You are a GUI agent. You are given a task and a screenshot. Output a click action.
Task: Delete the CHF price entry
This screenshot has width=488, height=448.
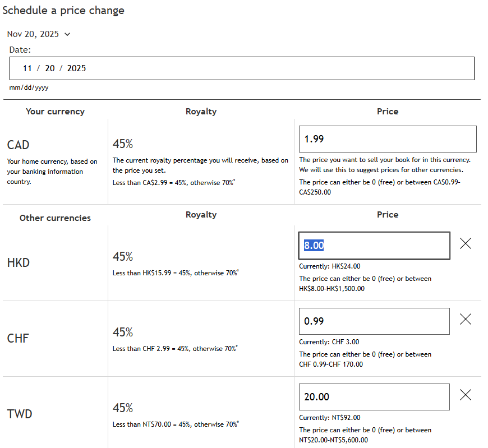click(x=465, y=319)
